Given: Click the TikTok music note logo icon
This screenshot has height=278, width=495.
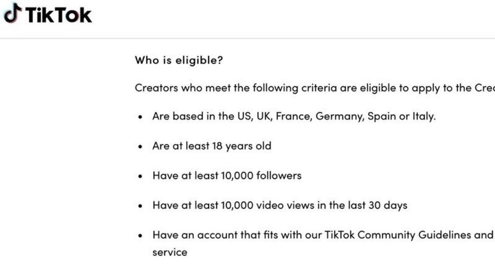Looking at the screenshot, I should [x=12, y=14].
